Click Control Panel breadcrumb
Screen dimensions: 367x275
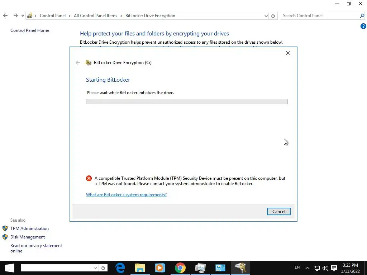[x=53, y=16]
